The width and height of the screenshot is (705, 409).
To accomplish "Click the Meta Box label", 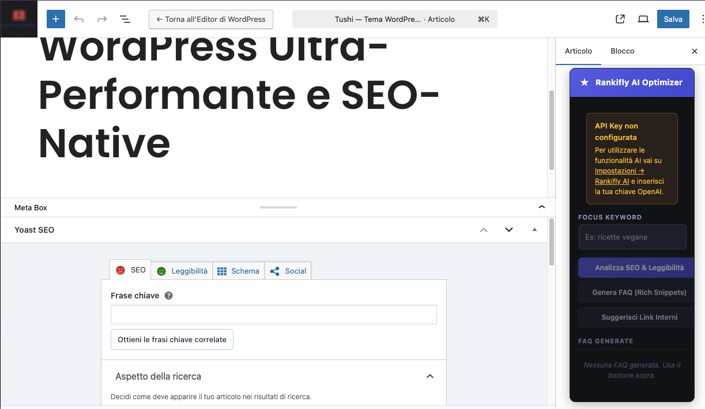I will pyautogui.click(x=31, y=207).
